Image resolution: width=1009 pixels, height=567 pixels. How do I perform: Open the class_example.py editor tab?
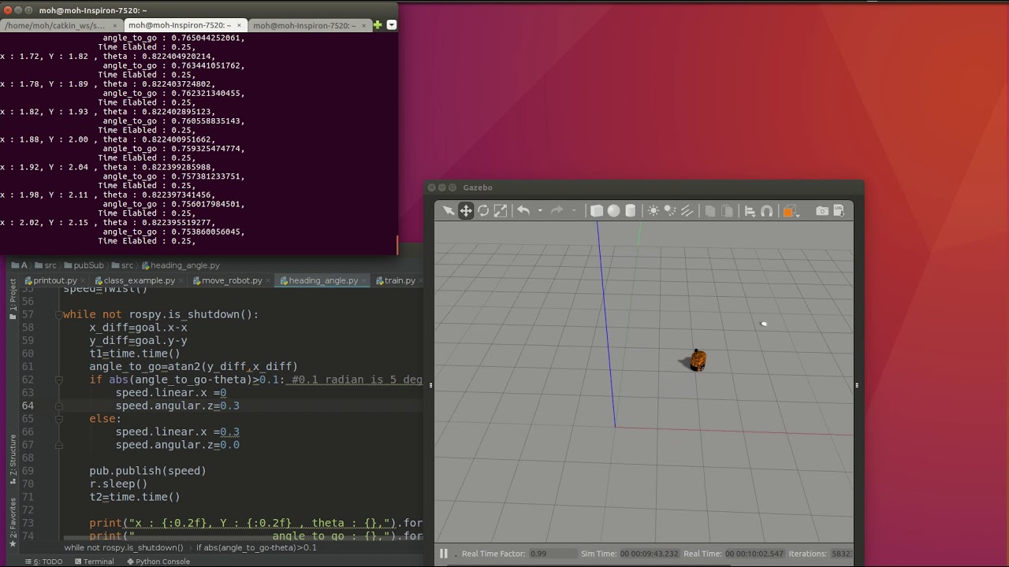139,280
